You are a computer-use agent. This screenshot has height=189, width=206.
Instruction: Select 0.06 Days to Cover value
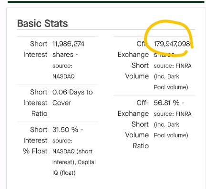(x=72, y=97)
